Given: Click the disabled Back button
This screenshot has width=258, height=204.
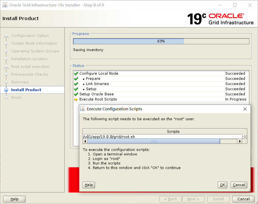Looking at the screenshot, I should coord(170,199).
